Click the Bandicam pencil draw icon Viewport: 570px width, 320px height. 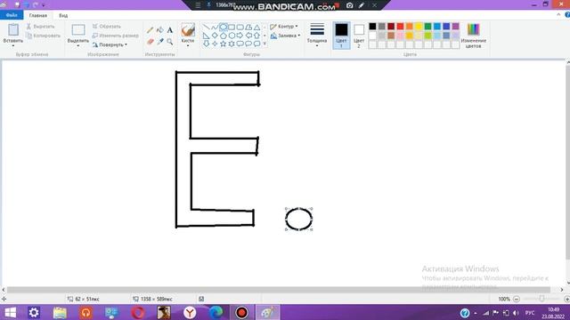click(362, 5)
